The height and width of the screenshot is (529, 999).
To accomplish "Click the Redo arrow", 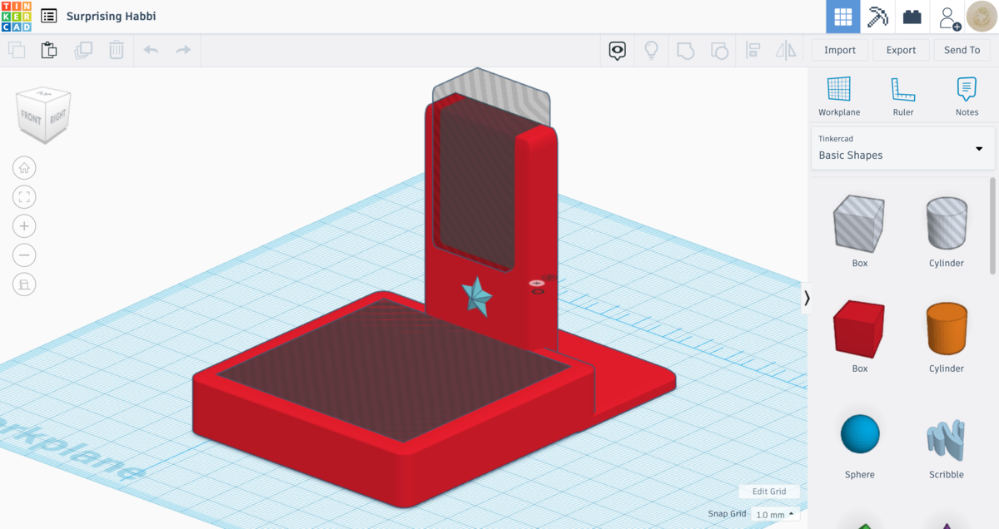I will [x=183, y=50].
